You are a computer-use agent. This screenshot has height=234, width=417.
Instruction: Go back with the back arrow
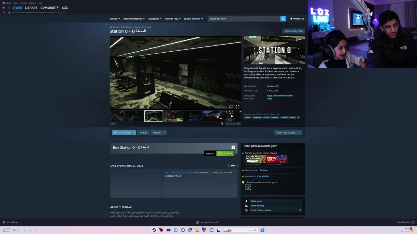(x=4, y=8)
